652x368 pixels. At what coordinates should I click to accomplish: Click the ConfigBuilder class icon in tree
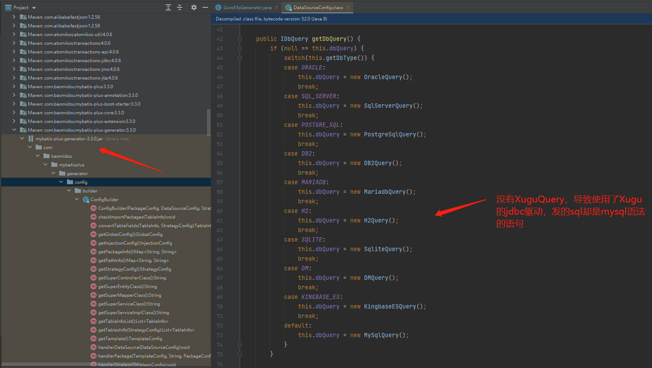coord(86,199)
